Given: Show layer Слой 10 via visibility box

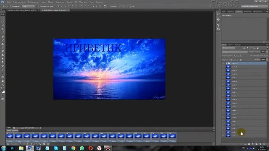Looking at the screenshot, I should (x=223, y=103).
